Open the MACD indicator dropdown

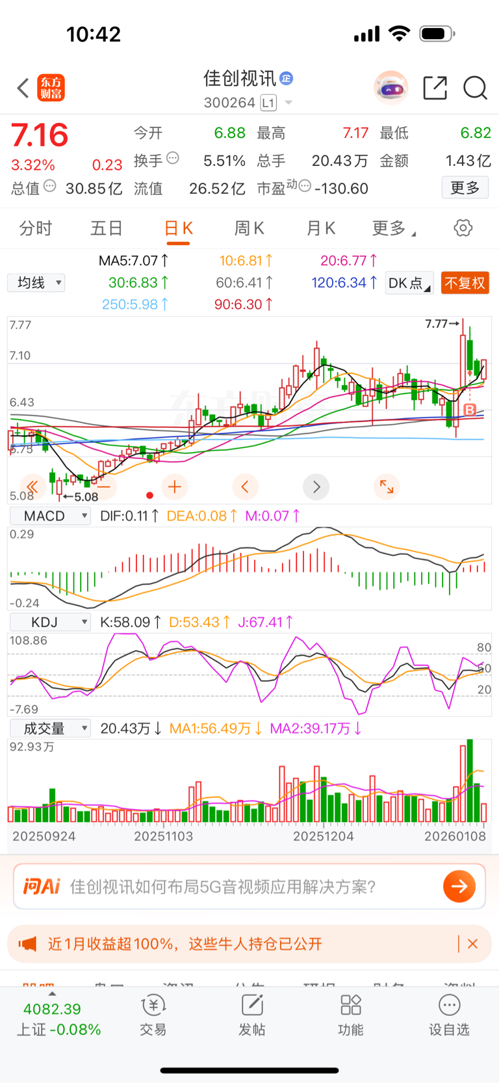[50, 516]
